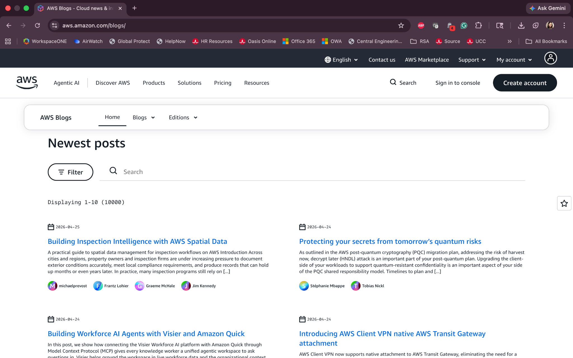
Task: Open the Grammarly extension icon
Action: tap(464, 25)
